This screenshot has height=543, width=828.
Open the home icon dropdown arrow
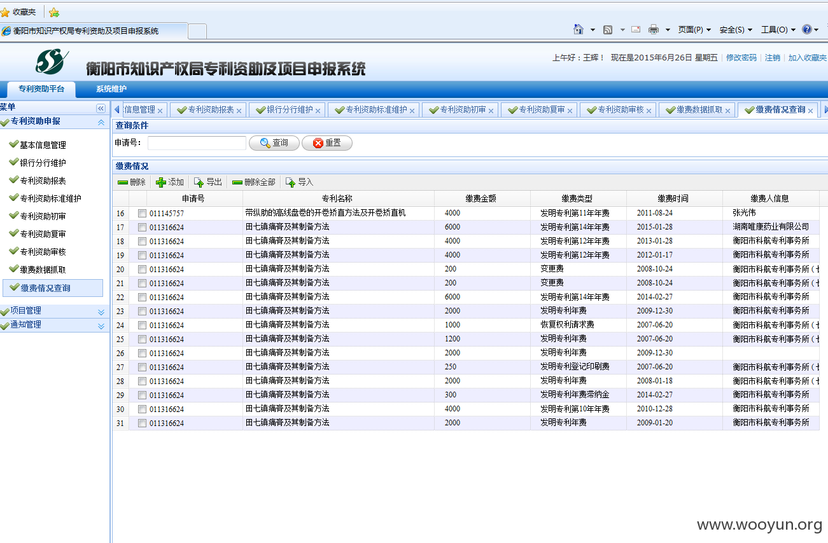pyautogui.click(x=593, y=30)
